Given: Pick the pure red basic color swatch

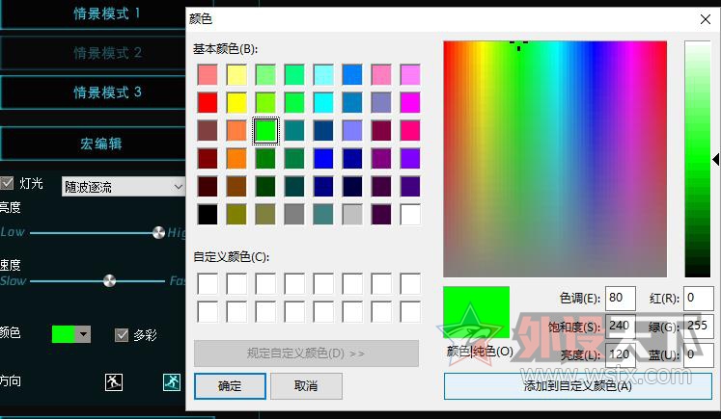Looking at the screenshot, I should point(208,102).
